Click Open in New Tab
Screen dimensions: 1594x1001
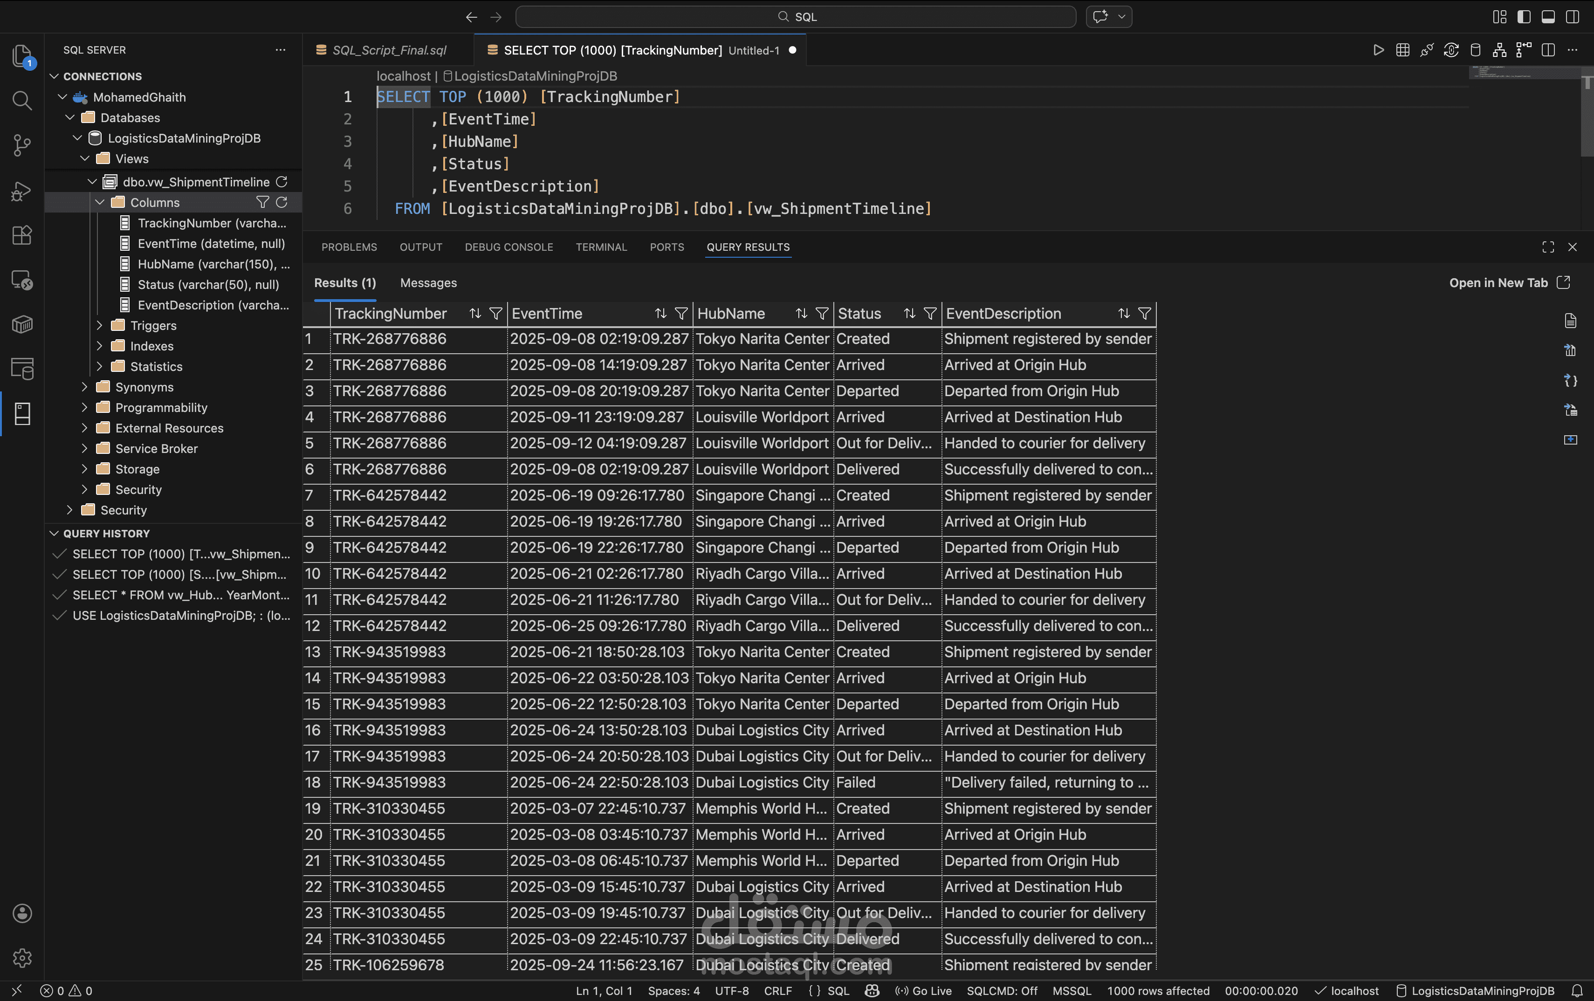(1509, 283)
